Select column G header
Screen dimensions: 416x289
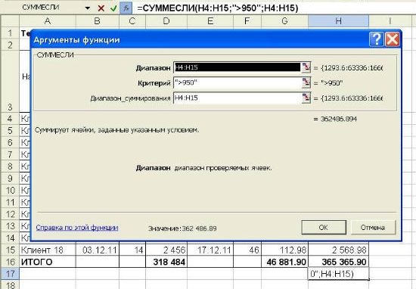coord(284,21)
